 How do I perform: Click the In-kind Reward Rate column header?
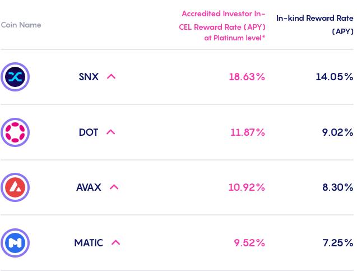tap(314, 25)
